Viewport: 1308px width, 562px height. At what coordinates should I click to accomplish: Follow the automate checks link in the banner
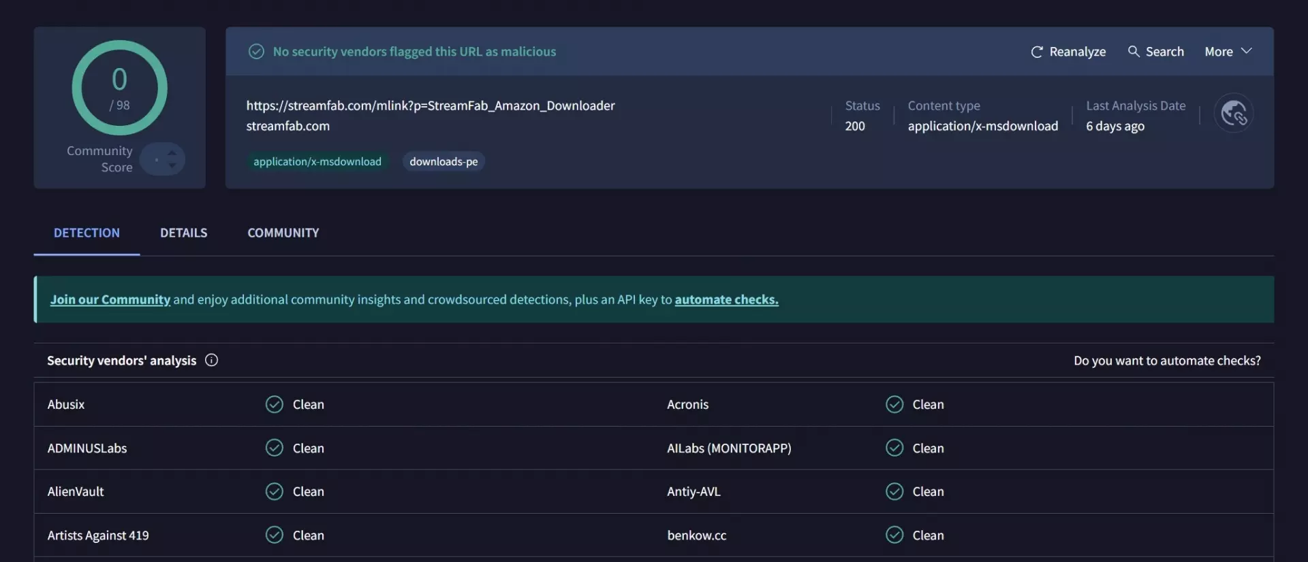(726, 299)
